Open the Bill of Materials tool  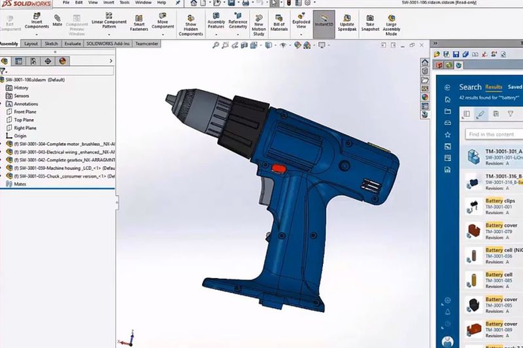coord(279,23)
